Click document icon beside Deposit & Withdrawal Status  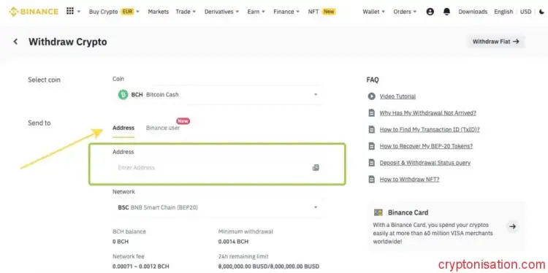pos(371,163)
